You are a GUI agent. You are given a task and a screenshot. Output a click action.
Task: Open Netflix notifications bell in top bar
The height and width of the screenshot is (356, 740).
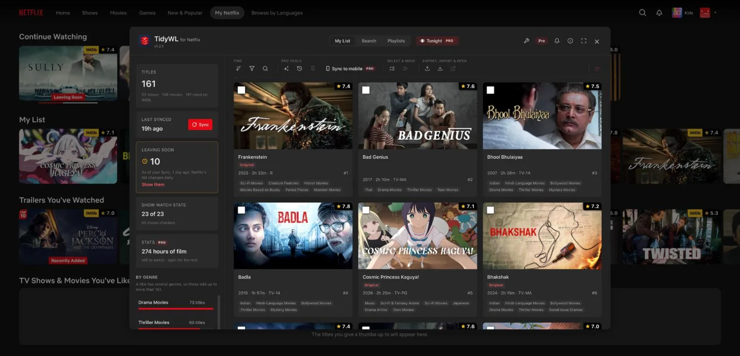point(659,13)
